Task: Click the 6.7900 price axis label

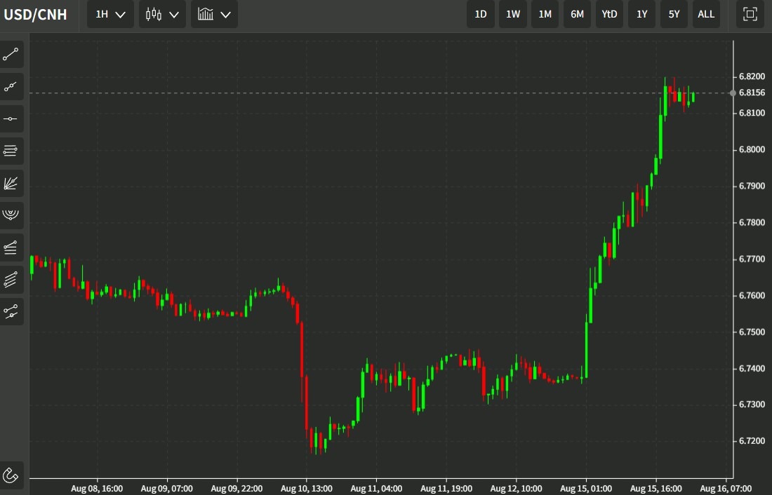Action: tap(752, 186)
